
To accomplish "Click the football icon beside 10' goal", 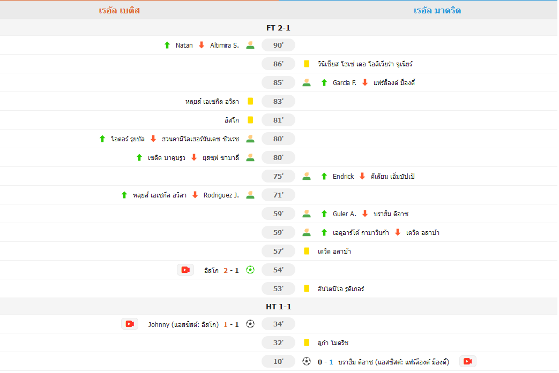I will [307, 361].
